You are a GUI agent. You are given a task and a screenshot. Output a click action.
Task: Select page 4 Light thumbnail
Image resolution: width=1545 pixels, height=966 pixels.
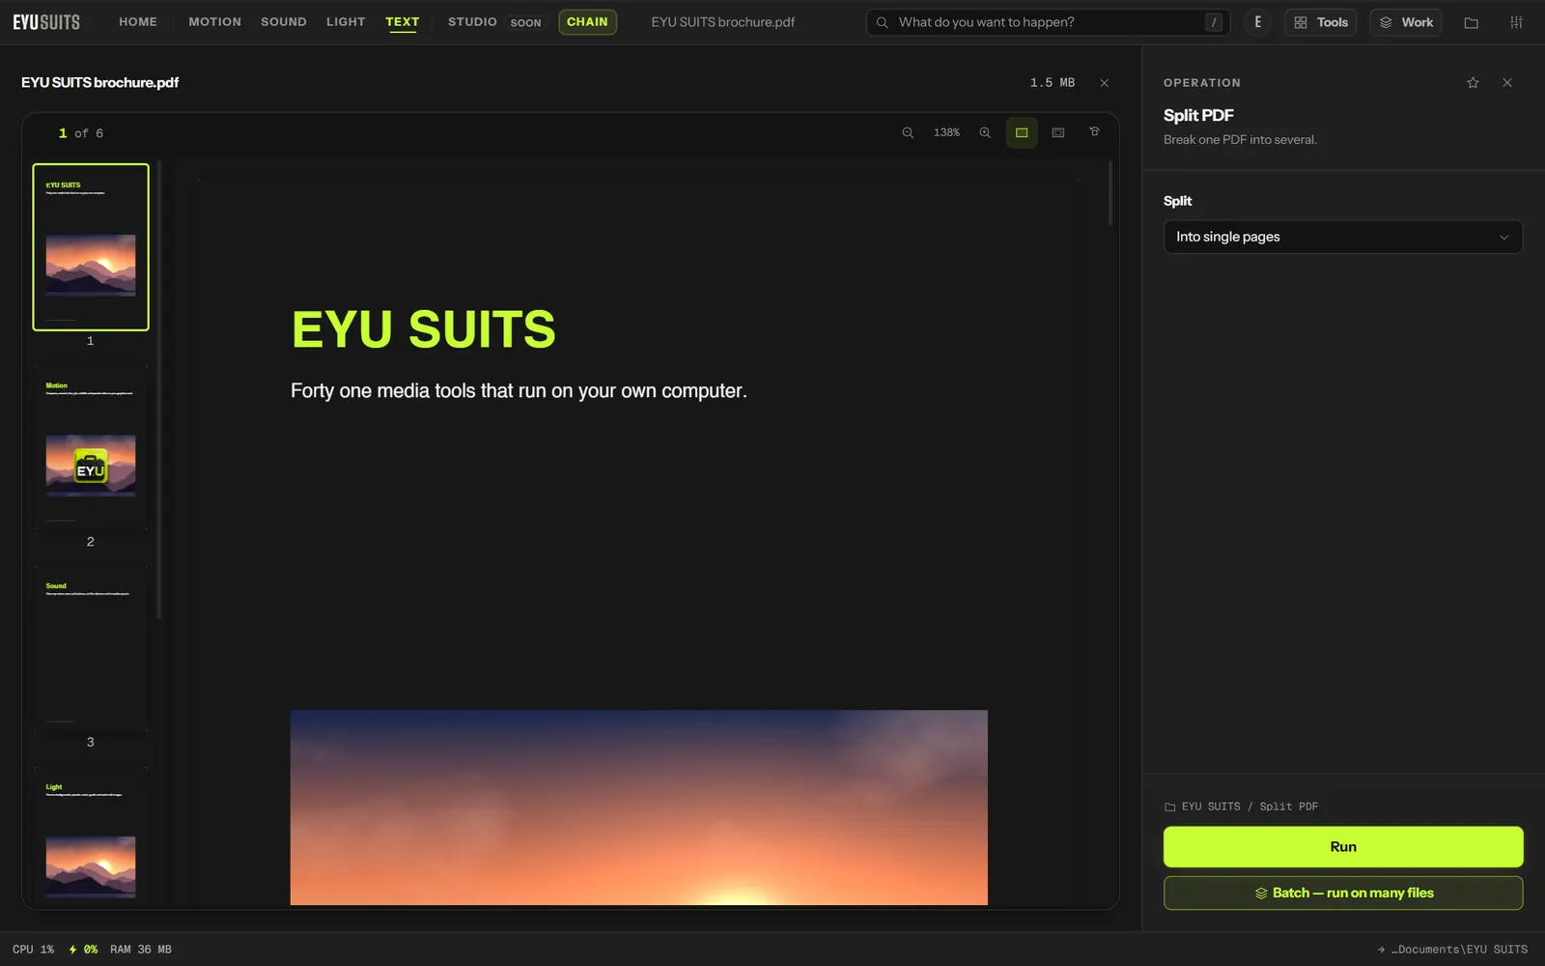pos(91,838)
